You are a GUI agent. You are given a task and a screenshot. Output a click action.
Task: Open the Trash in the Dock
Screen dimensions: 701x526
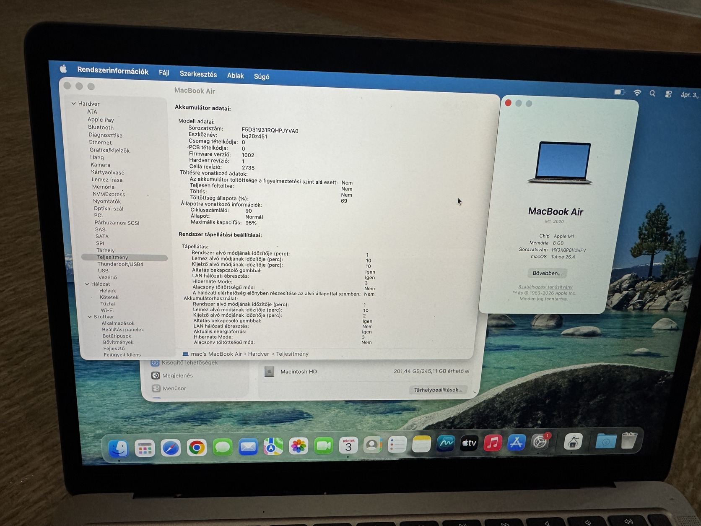point(629,440)
